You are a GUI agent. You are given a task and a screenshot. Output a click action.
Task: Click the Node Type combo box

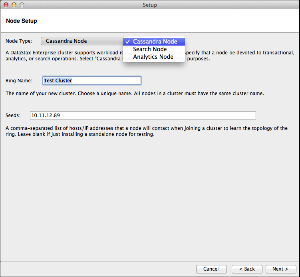[82, 41]
